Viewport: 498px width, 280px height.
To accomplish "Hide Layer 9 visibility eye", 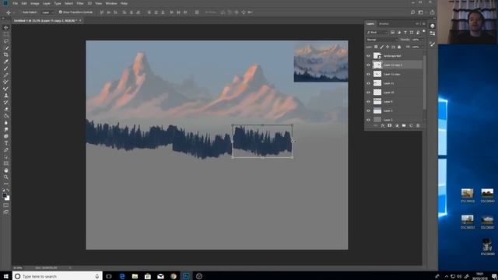I will [368, 102].
